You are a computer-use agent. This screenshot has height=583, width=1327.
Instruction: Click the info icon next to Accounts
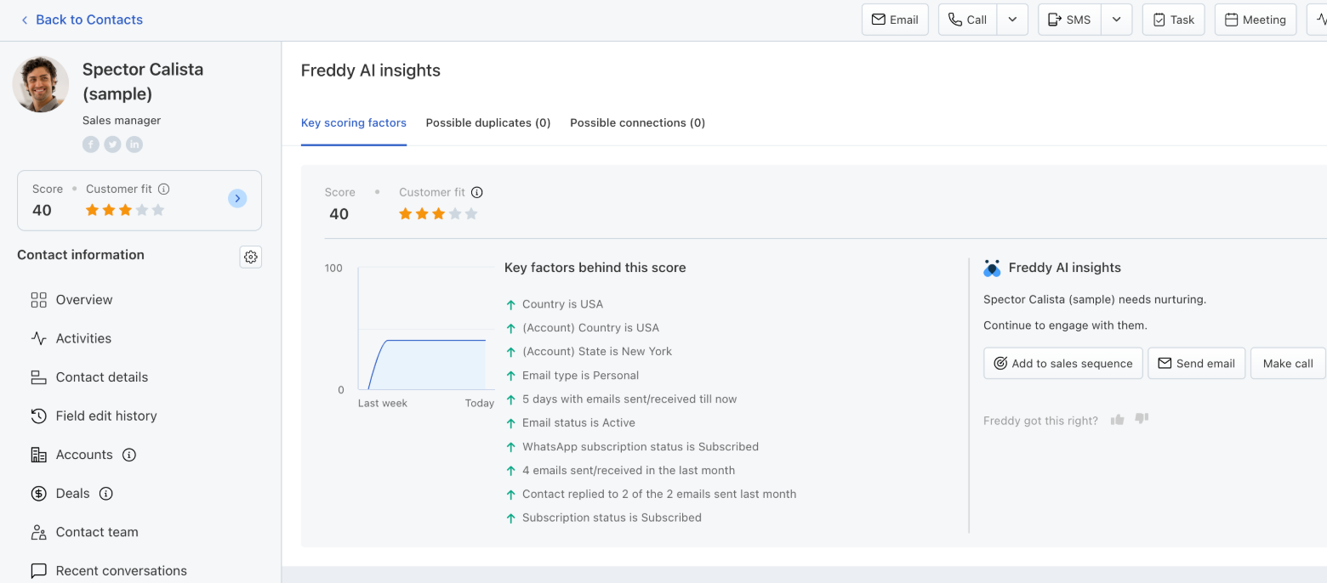coord(129,455)
